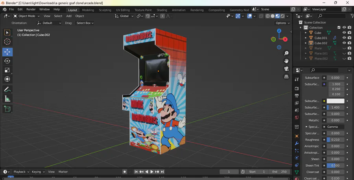Pick the Annotate pencil tool
This screenshot has height=180, width=354.
(x=7, y=89)
